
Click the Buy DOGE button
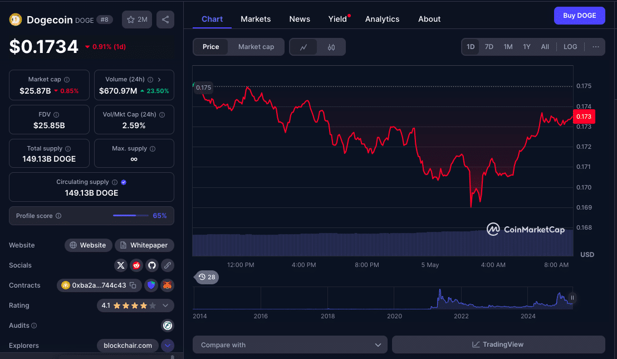[x=579, y=16]
